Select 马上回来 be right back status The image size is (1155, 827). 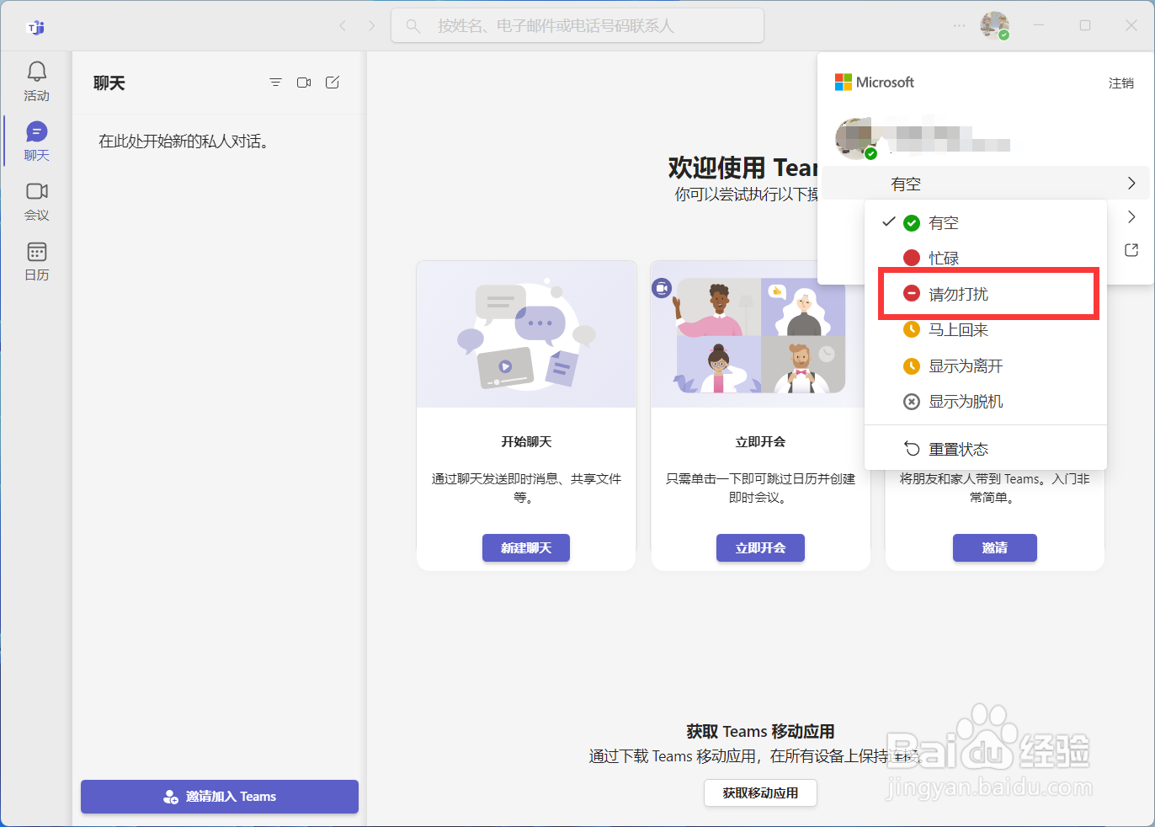click(x=985, y=330)
